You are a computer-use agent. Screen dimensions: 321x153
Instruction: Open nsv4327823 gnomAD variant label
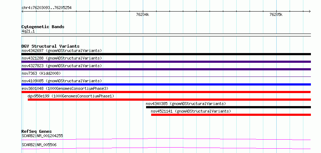click(x=62, y=66)
